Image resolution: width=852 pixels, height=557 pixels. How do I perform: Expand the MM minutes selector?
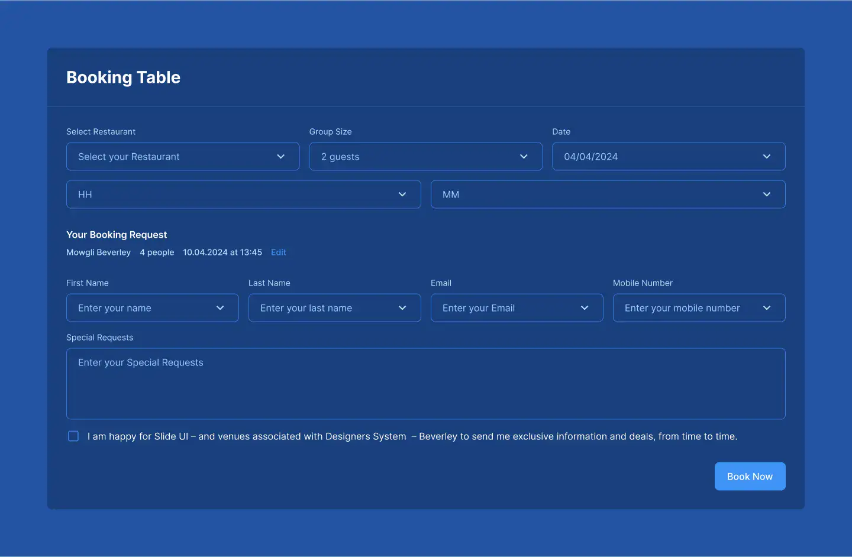pyautogui.click(x=608, y=195)
